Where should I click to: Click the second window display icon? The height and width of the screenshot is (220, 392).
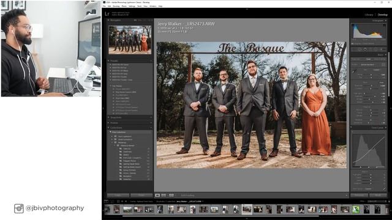tap(111, 201)
